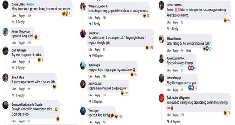
Task: Open William Loguiber Jr.'s avatar
Action: (83, 7)
